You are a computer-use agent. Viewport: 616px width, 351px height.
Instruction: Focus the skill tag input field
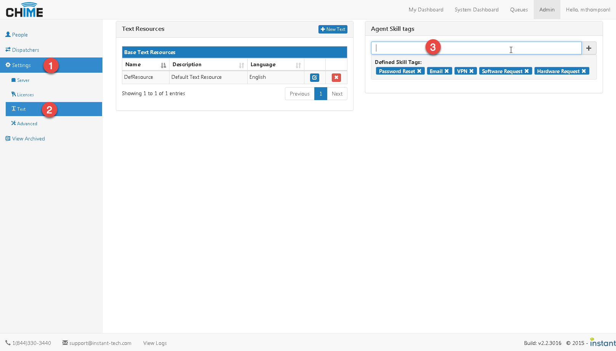click(476, 48)
